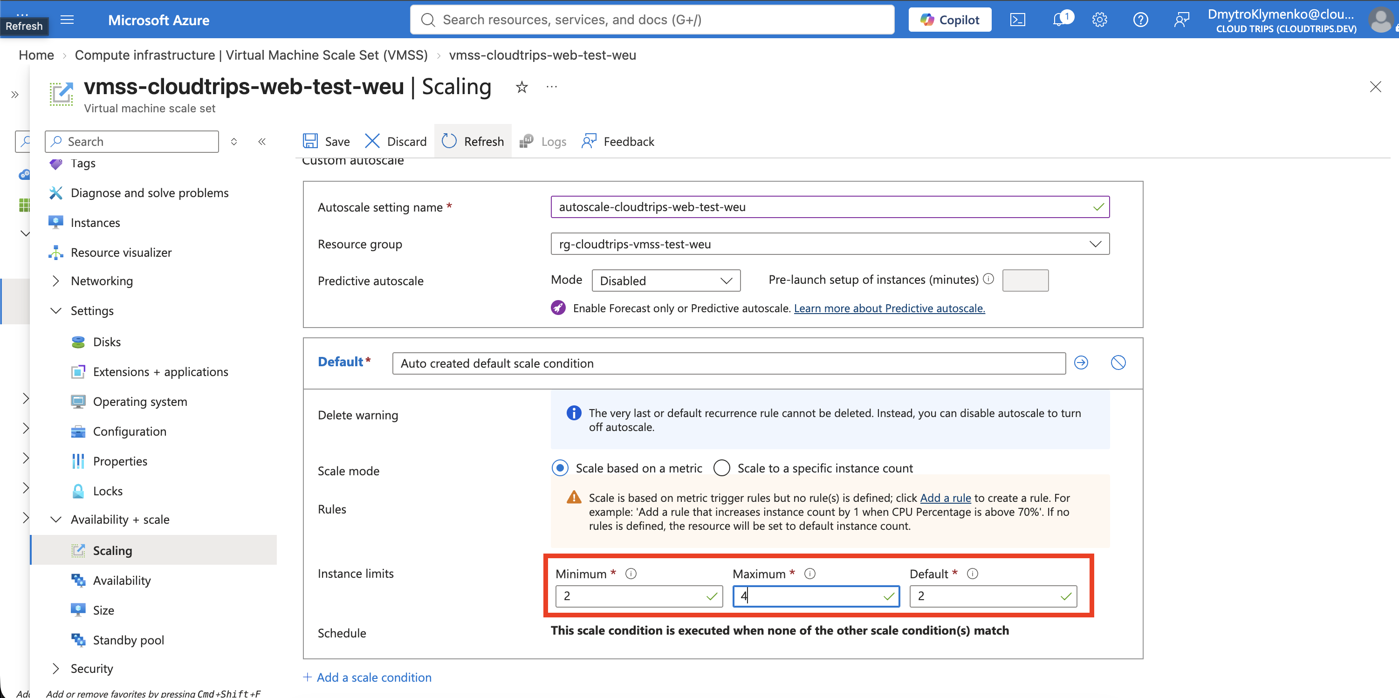Click the Minimum instance limit field
This screenshot has height=698, width=1399.
coord(638,596)
